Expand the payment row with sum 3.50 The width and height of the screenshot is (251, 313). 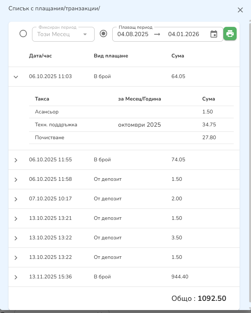coord(16,238)
